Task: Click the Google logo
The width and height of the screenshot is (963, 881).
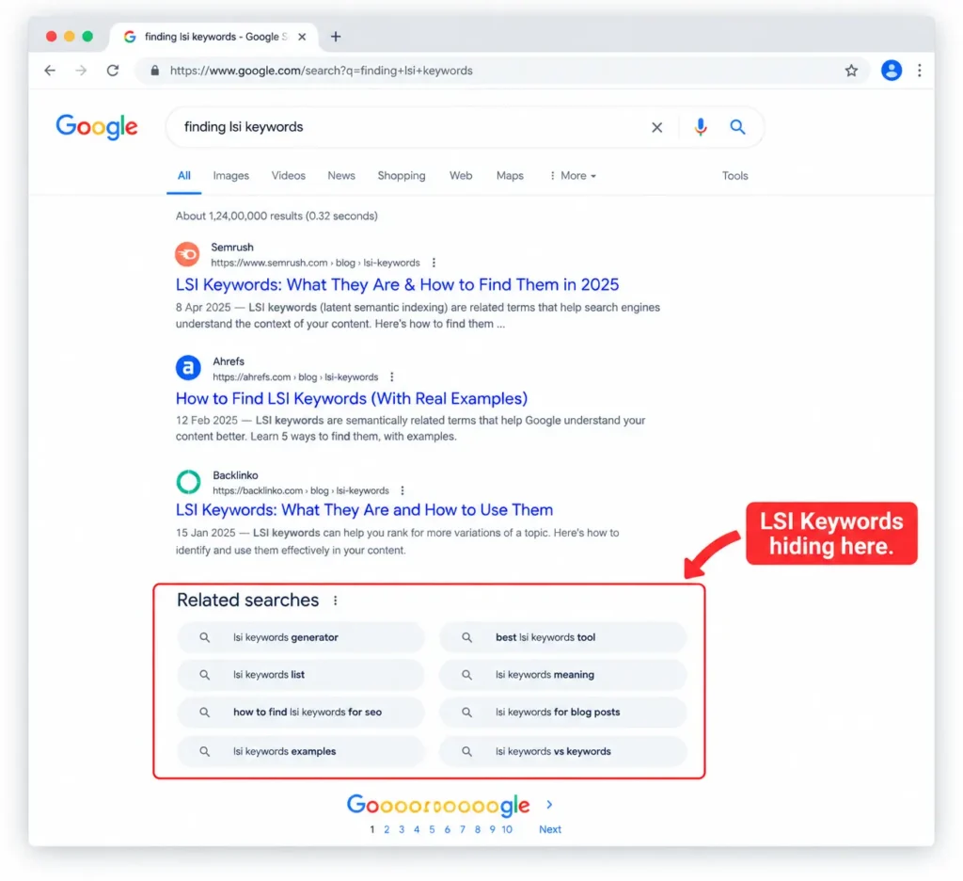Action: point(97,127)
